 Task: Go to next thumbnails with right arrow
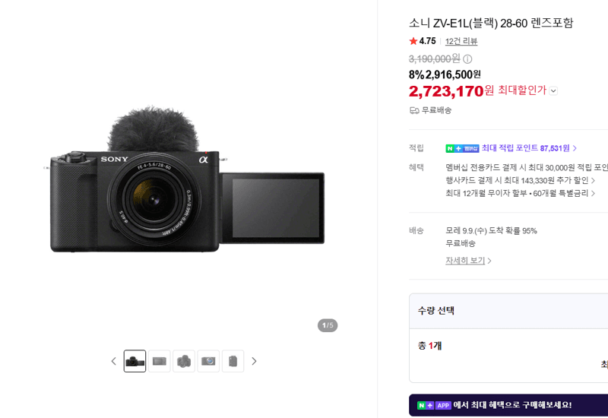[x=254, y=361]
